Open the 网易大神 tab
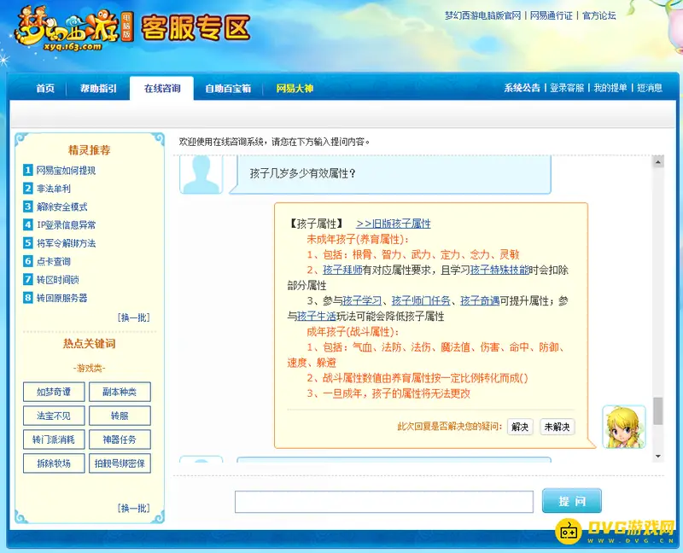 295,89
